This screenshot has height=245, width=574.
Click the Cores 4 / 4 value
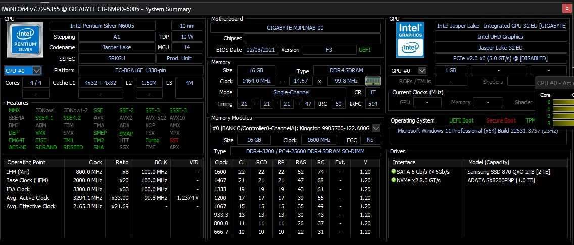35,83
